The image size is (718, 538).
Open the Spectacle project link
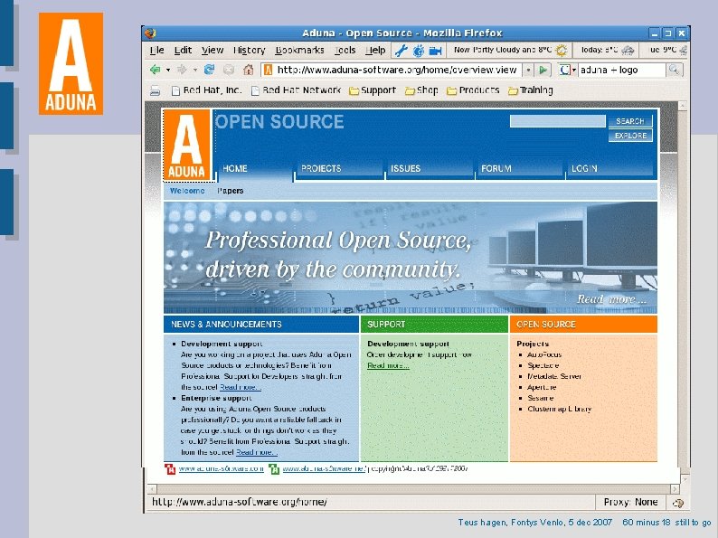543,365
